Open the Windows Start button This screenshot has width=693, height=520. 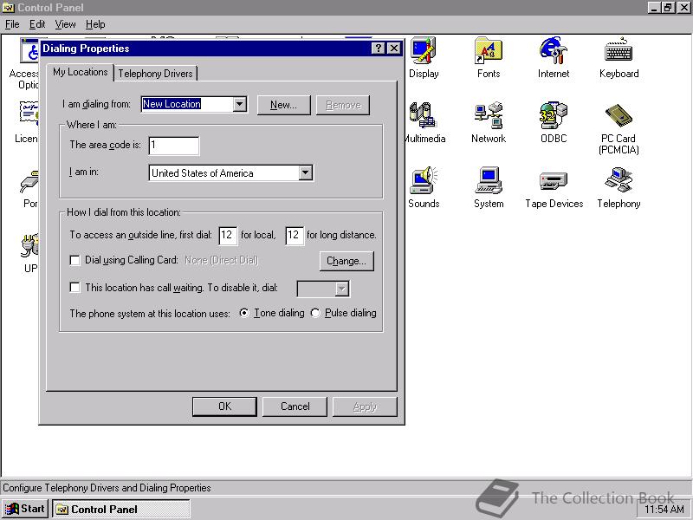pyautogui.click(x=25, y=509)
